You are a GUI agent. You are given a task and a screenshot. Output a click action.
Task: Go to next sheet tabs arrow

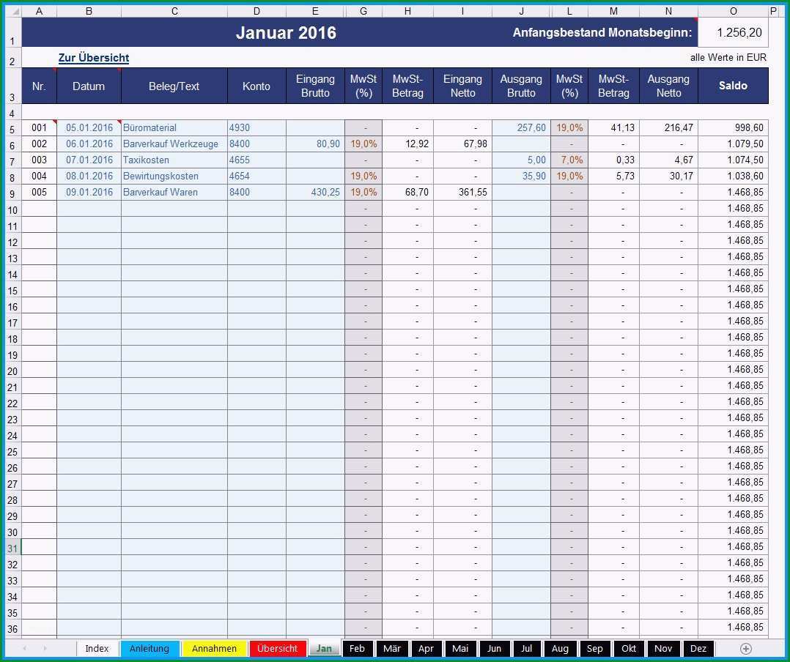[45, 648]
